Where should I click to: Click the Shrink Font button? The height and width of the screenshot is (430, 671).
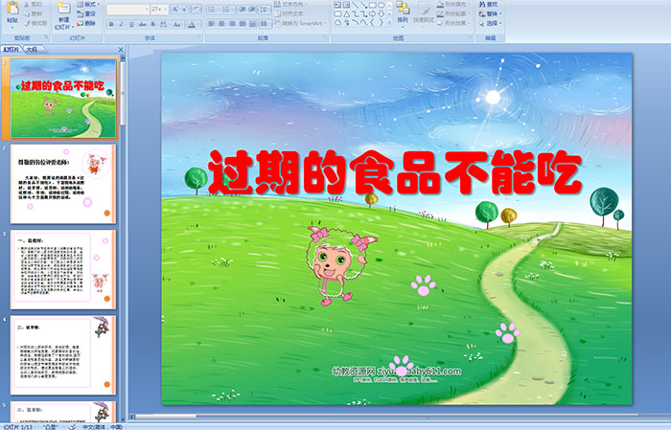coord(184,9)
